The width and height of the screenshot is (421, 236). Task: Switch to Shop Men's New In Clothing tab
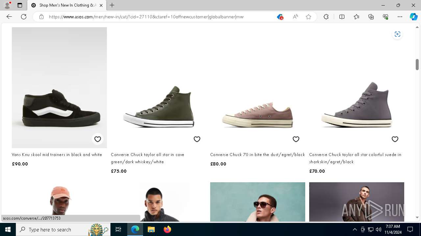pos(67,5)
